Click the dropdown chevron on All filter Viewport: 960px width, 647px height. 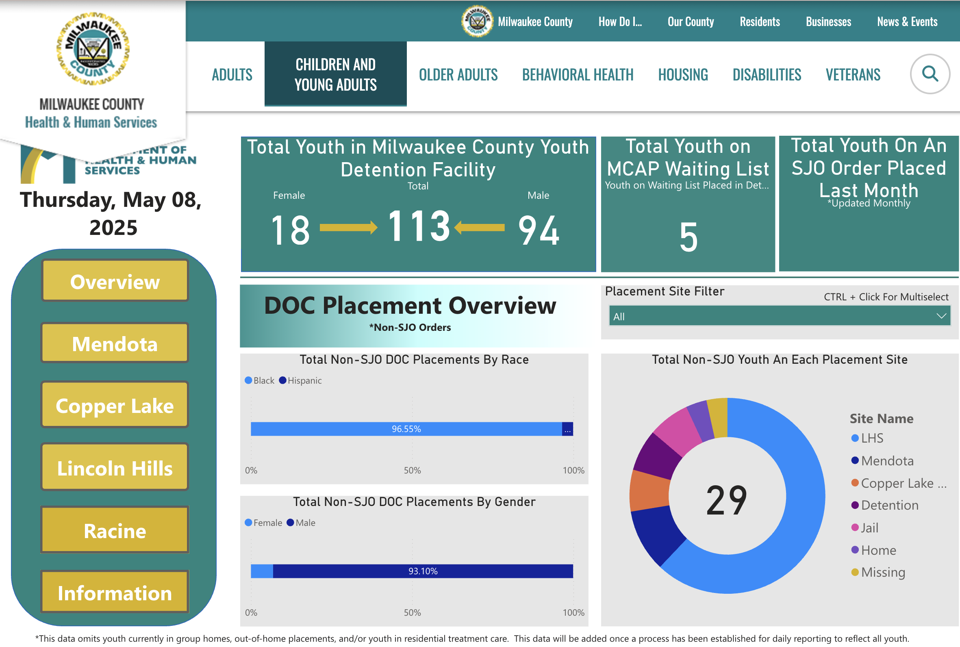tap(941, 316)
